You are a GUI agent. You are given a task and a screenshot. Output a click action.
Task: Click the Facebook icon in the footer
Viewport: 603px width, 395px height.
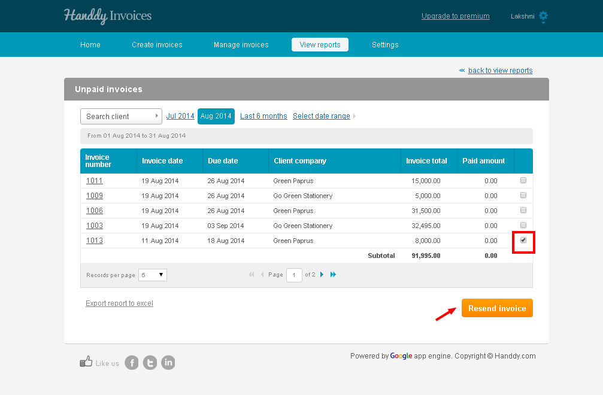click(x=132, y=363)
